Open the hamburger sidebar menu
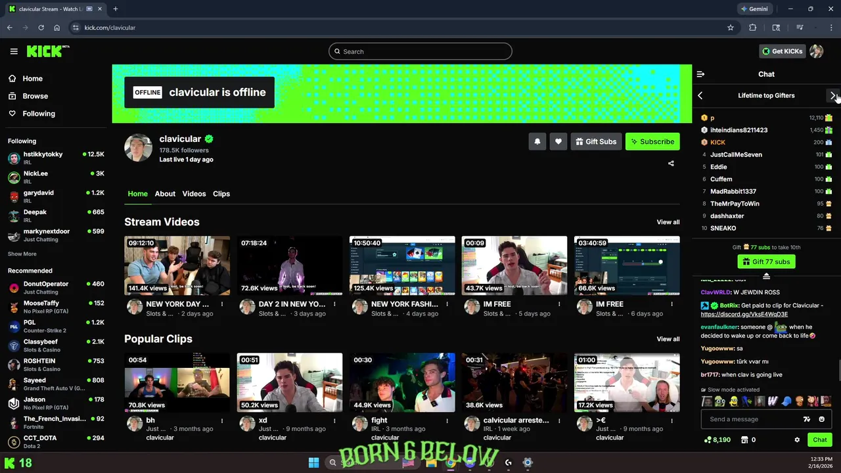 point(14,51)
